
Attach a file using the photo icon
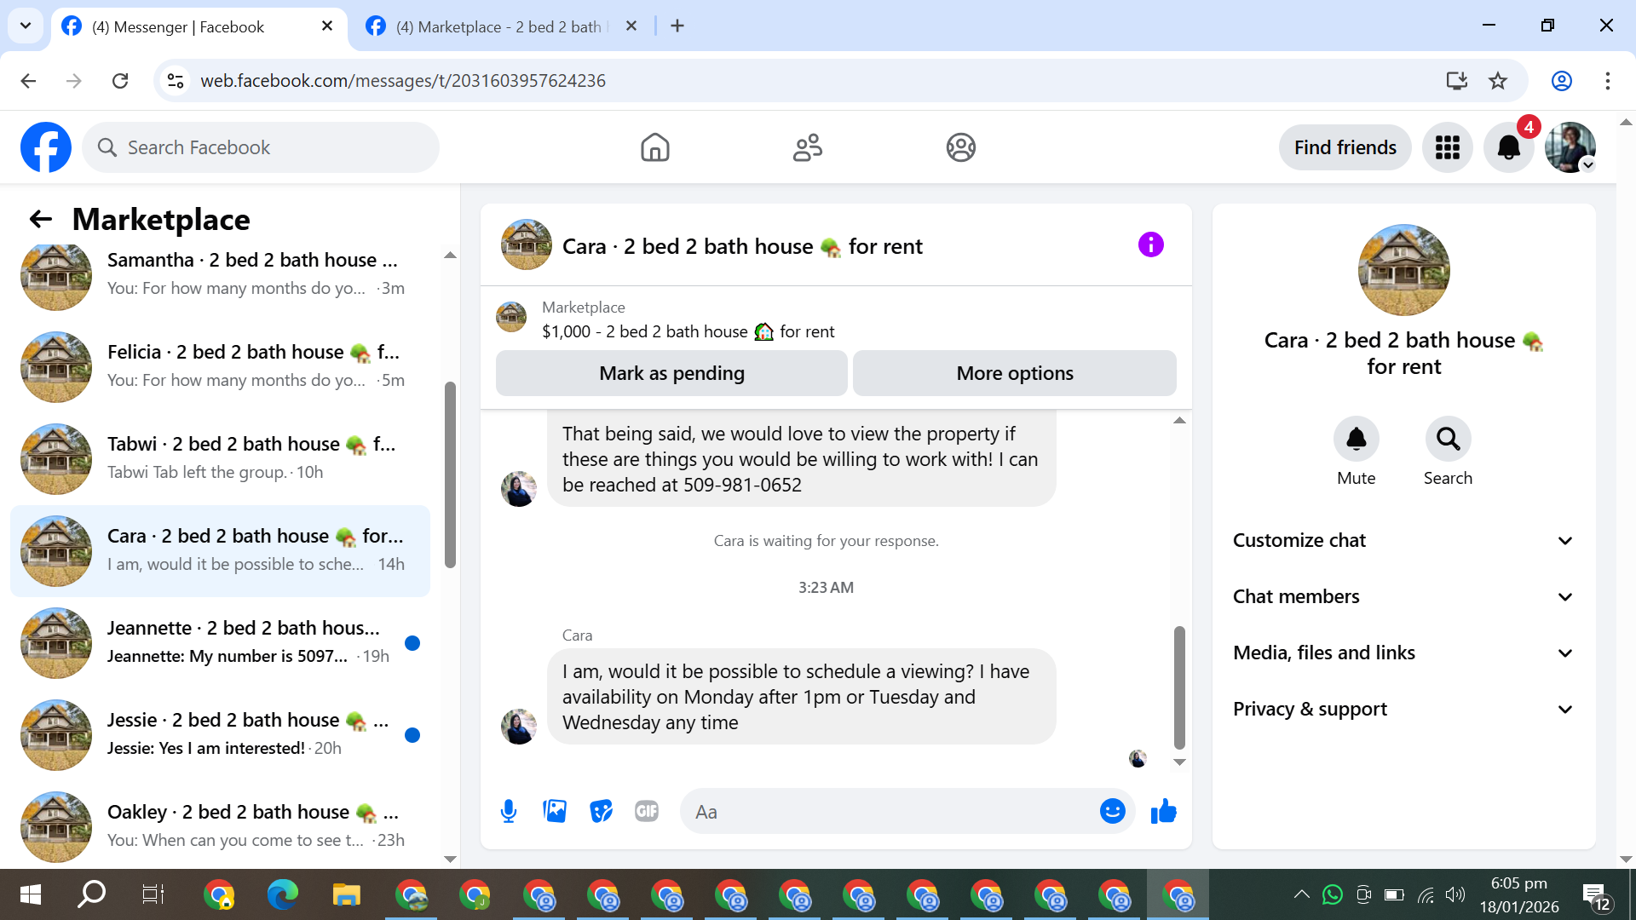click(555, 811)
